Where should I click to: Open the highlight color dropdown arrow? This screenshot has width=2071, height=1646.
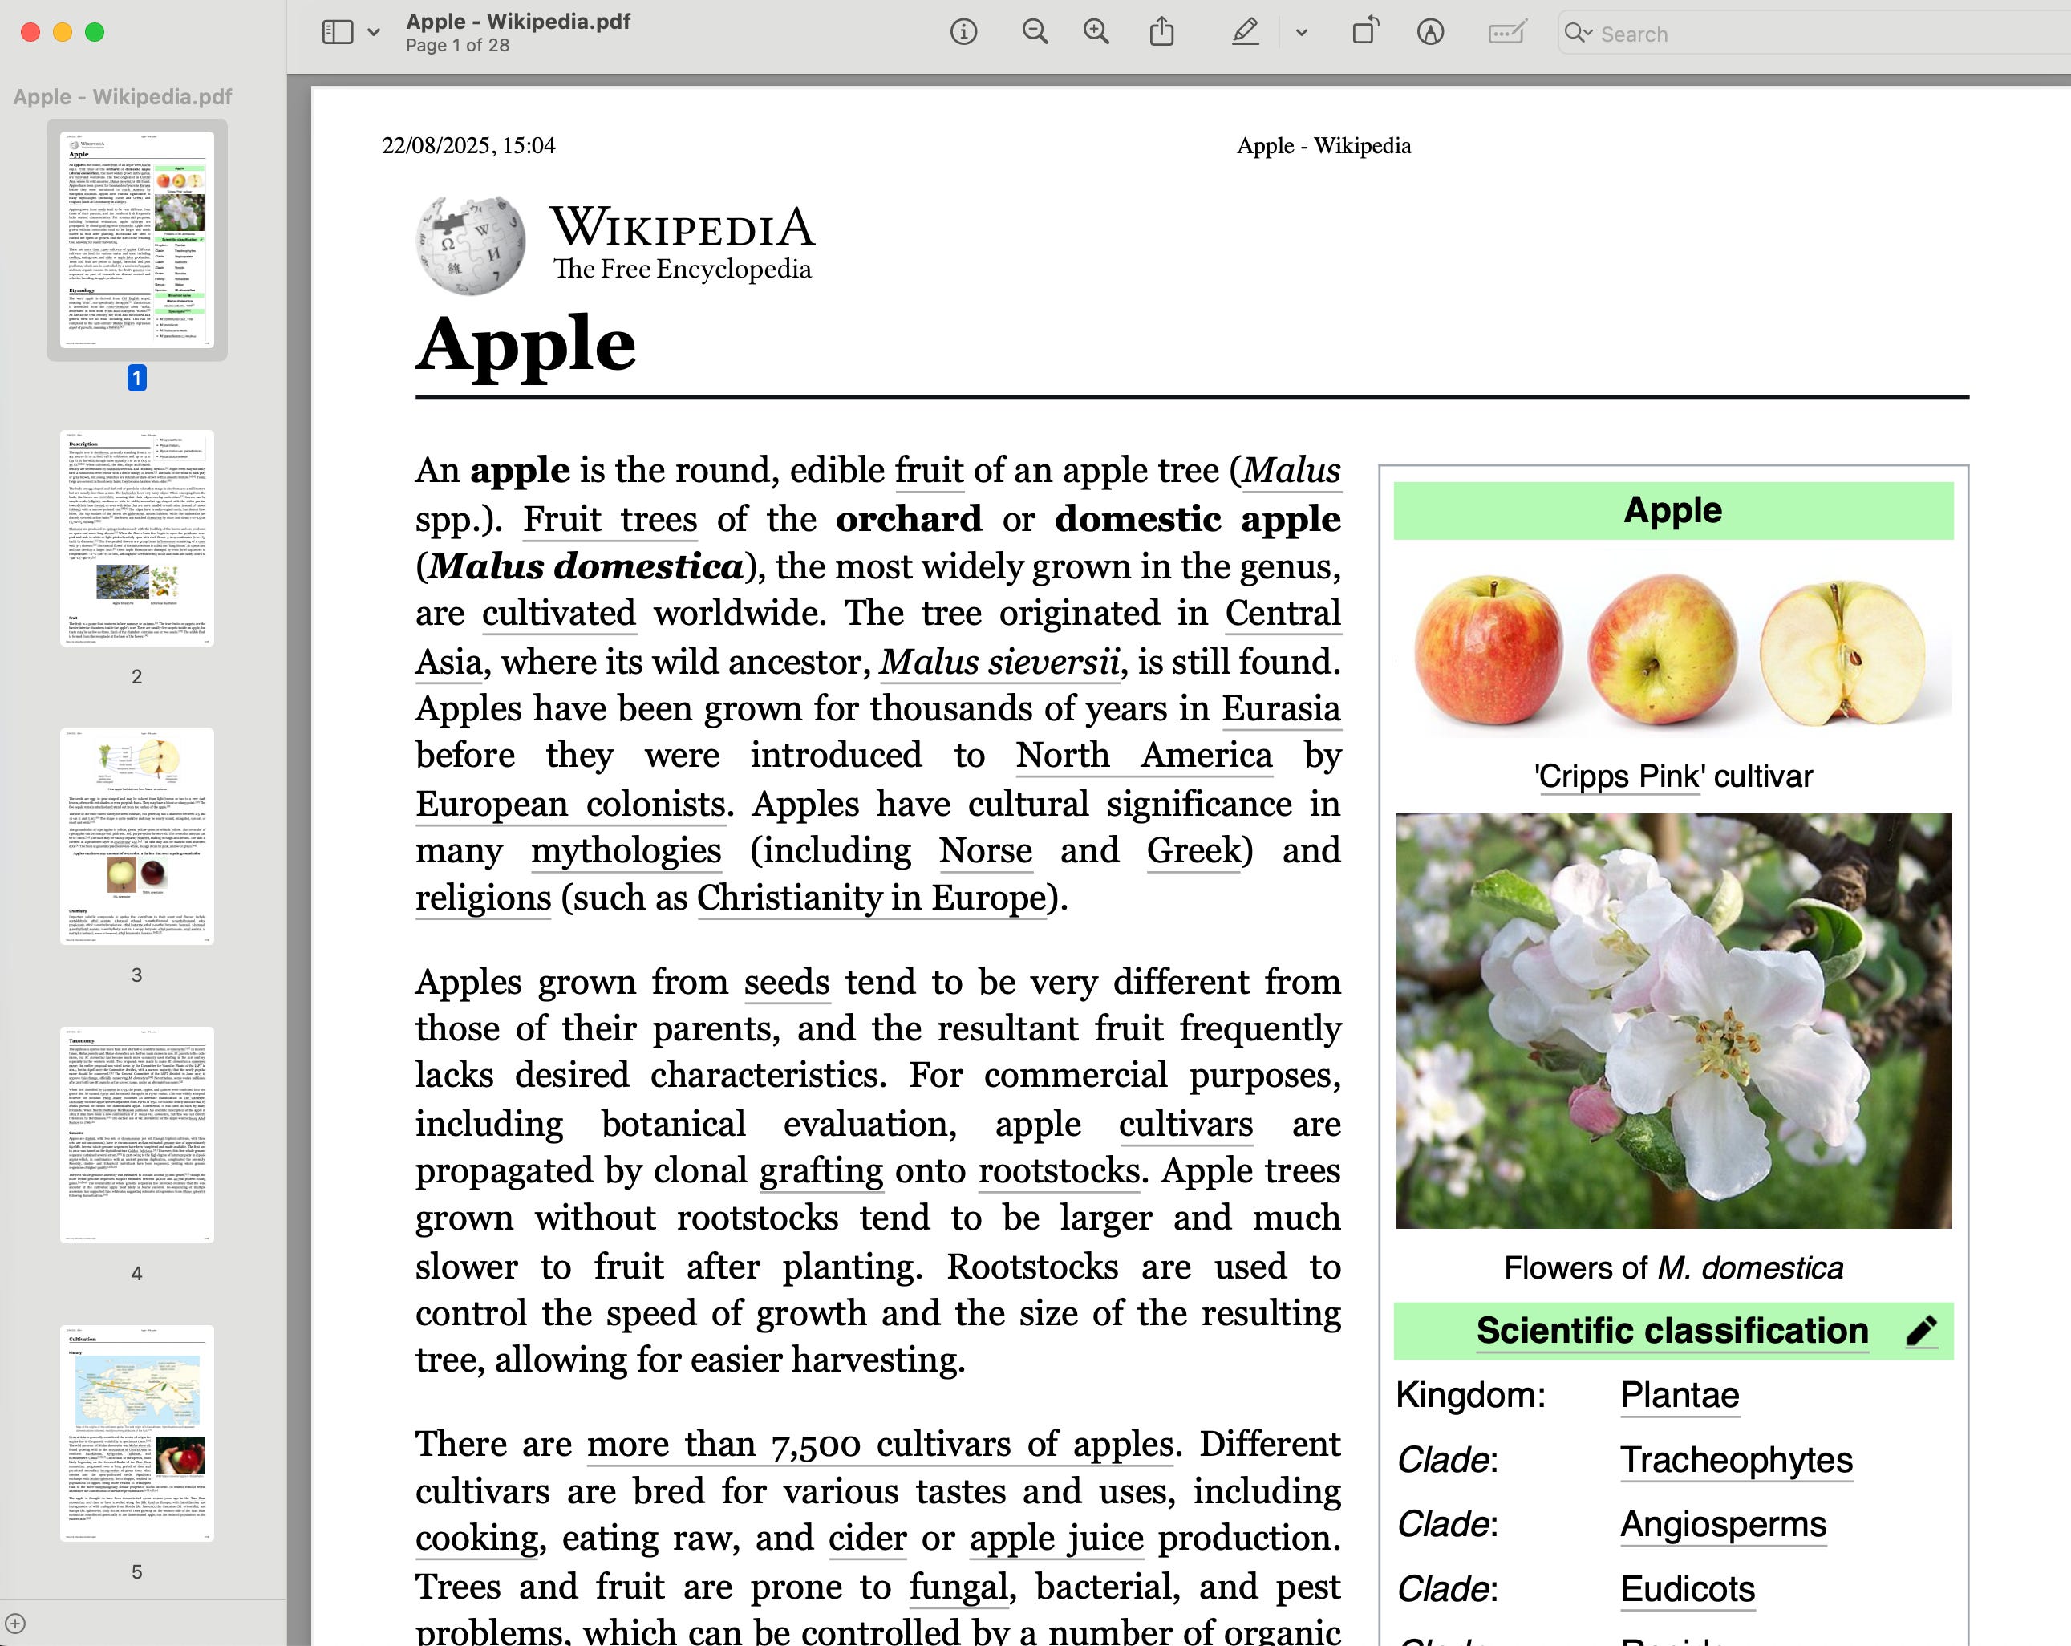click(1302, 33)
